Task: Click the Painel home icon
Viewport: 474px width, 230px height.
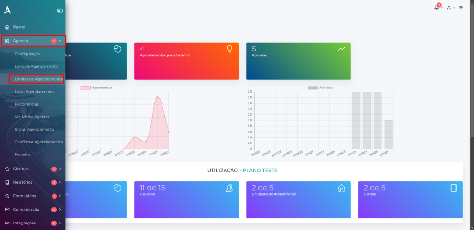Action: tap(7, 27)
